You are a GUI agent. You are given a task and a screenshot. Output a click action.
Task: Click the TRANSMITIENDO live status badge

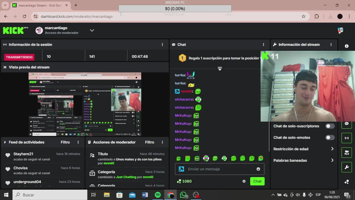(x=19, y=57)
